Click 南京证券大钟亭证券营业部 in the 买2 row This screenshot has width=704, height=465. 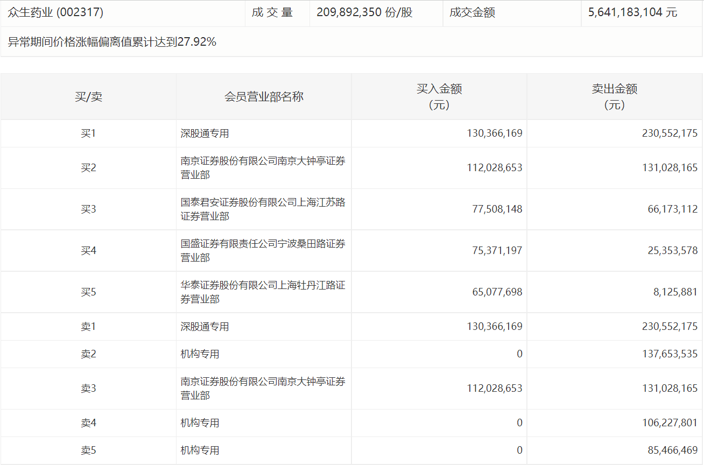pyautogui.click(x=263, y=168)
